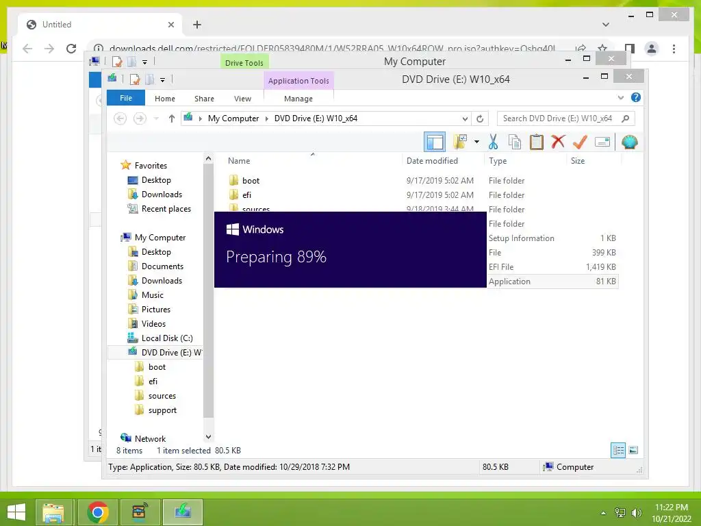The height and width of the screenshot is (526, 701).
Task: Open folder options dropdown arrow
Action: click(476, 142)
